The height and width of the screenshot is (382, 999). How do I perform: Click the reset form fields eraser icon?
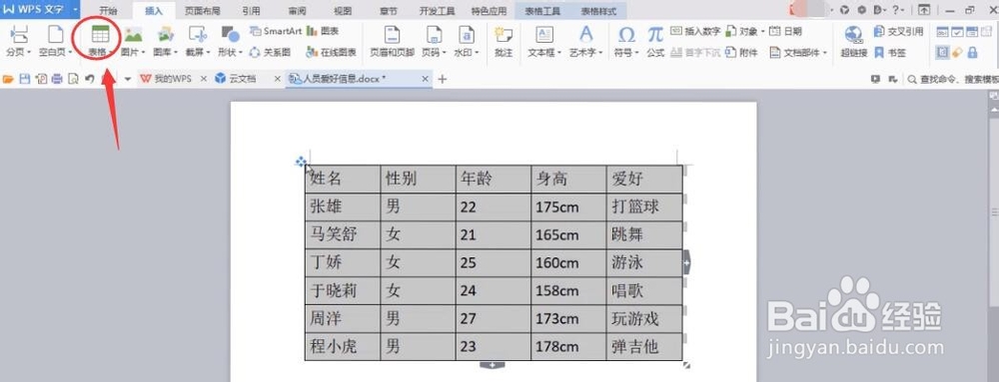(957, 52)
